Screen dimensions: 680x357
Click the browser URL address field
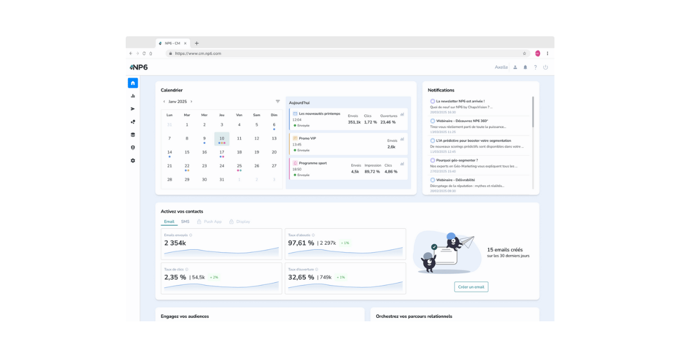[348, 53]
